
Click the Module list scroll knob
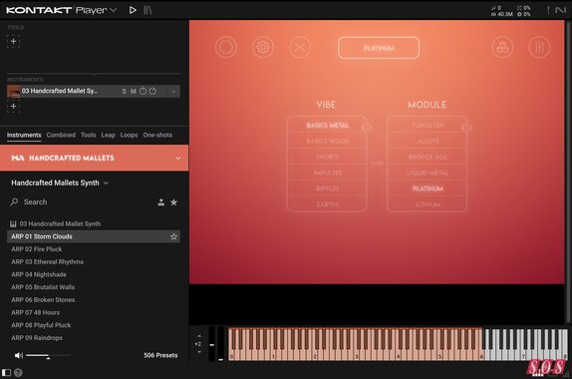click(x=467, y=128)
